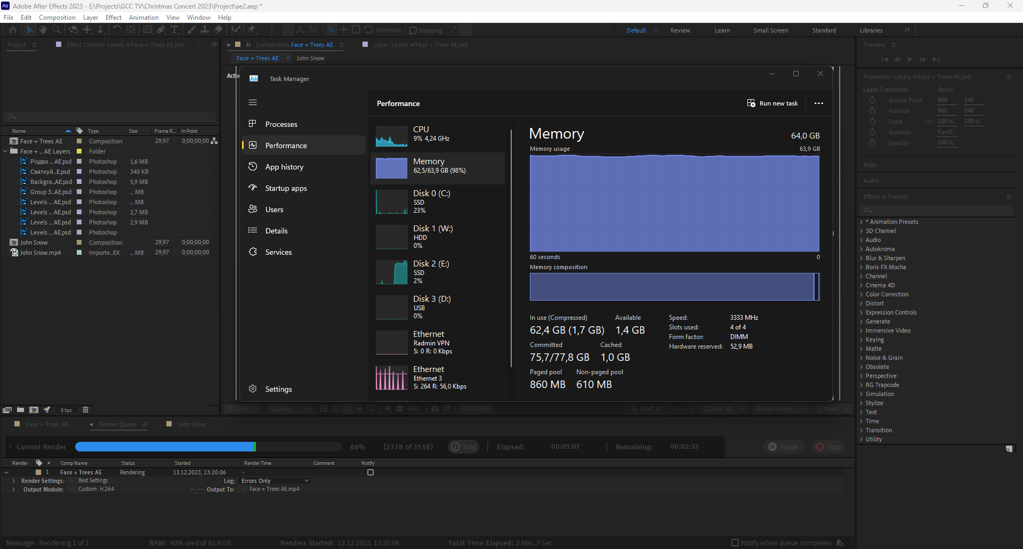Enable Snapping in the toolbar
1023x549 pixels.
[413, 30]
